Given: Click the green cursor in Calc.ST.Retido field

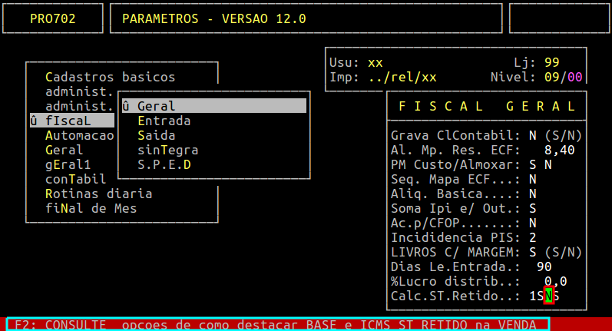Looking at the screenshot, I should click(x=547, y=296).
